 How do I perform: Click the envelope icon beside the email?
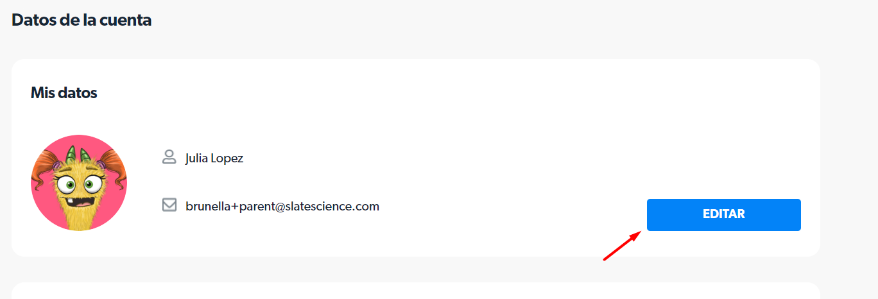[x=169, y=205]
